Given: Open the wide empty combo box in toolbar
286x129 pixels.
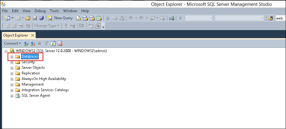Looking at the screenshot, I should pyautogui.click(x=239, y=18).
